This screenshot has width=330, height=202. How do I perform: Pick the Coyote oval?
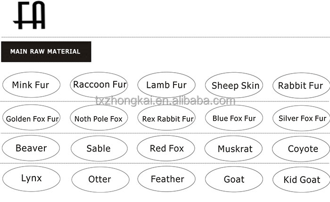[301, 149]
